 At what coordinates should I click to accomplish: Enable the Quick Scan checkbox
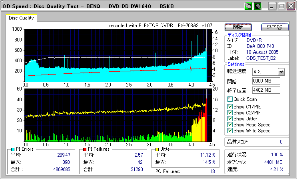(230, 99)
